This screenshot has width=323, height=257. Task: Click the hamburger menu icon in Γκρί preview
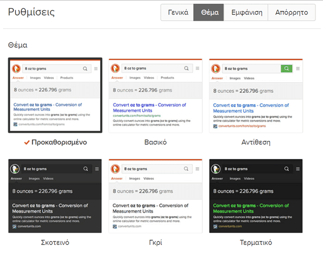point(196,169)
